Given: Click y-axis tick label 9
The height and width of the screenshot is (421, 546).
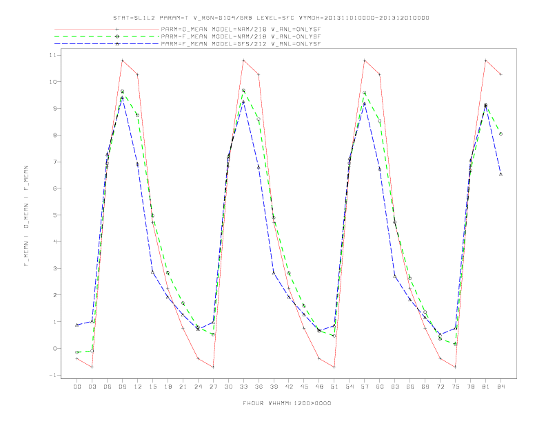Looking at the screenshot, I should click(55, 109).
